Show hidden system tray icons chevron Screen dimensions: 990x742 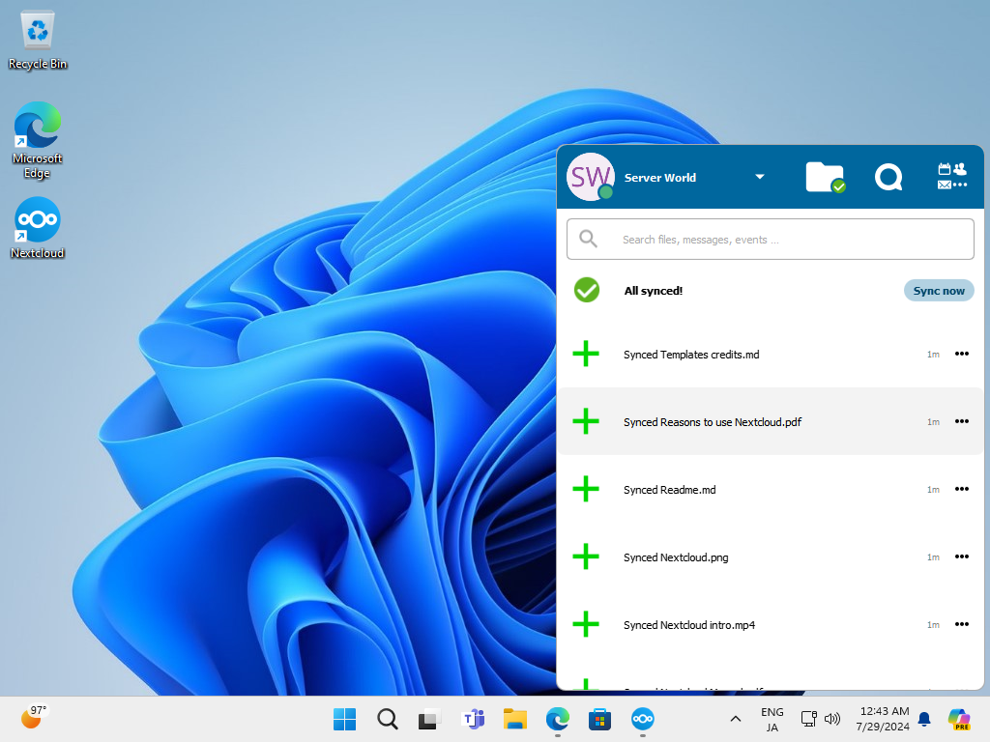click(x=736, y=719)
